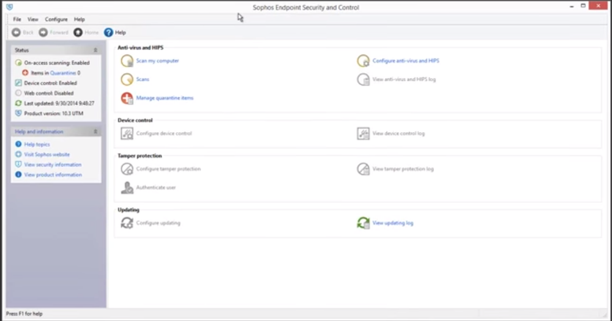Open Configure anti-virus and HIPS link
This screenshot has height=321, width=612.
tap(406, 61)
